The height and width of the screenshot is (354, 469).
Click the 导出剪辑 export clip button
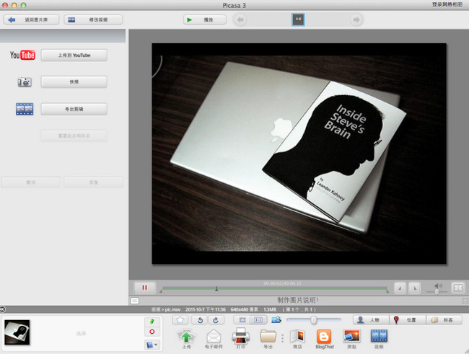(x=74, y=109)
